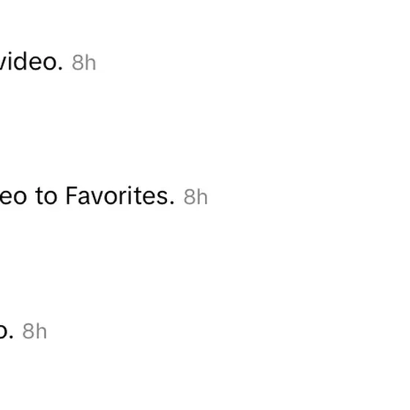Click the word "Favorites." in the notification
This screenshot has width=410, height=410.
tap(120, 195)
